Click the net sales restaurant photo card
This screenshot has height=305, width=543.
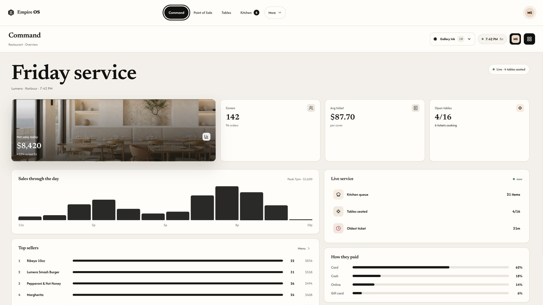point(113,130)
